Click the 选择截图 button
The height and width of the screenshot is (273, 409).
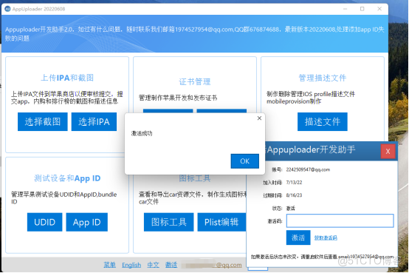click(x=43, y=121)
